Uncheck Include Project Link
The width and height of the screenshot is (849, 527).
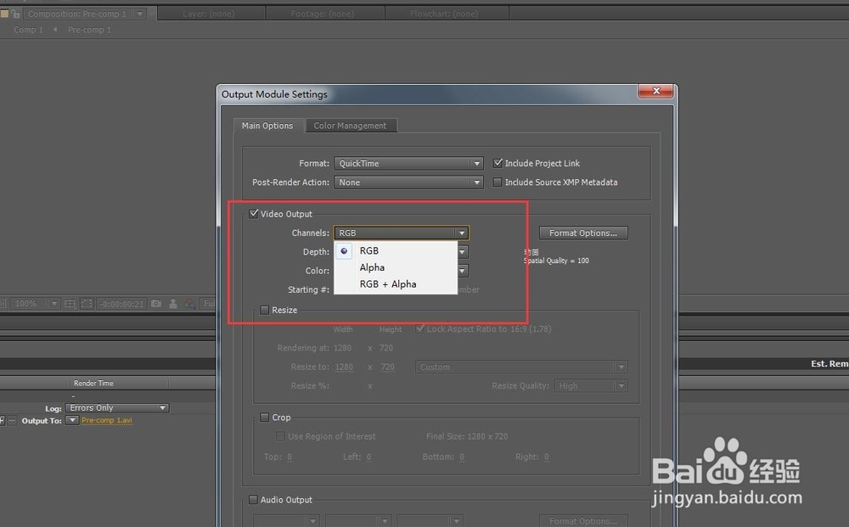click(x=498, y=163)
